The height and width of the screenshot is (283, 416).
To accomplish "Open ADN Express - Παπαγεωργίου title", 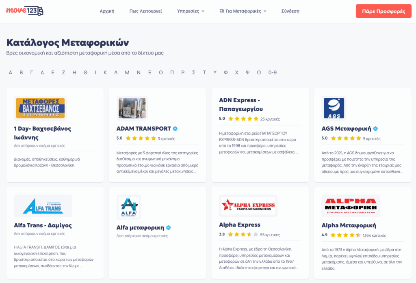I will tap(241, 104).
